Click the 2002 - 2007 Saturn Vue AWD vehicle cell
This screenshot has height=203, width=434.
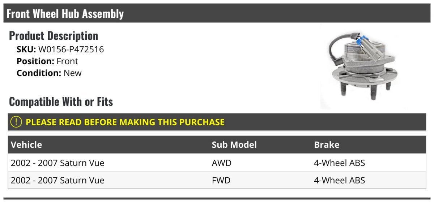[x=58, y=163]
